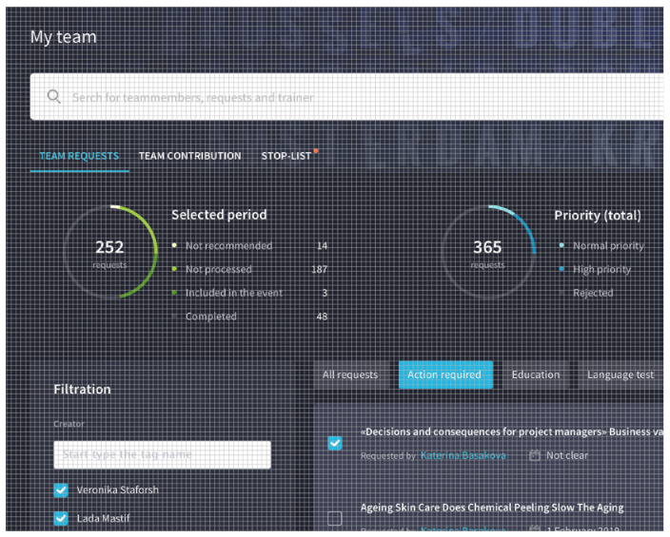Open the Language test filter tab
The image size is (670, 537).
pyautogui.click(x=621, y=374)
